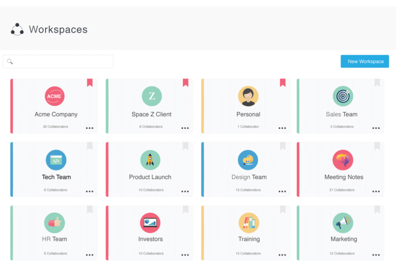396x269 pixels.
Task: Bookmark the Sales Team workspace
Action: coord(377,82)
